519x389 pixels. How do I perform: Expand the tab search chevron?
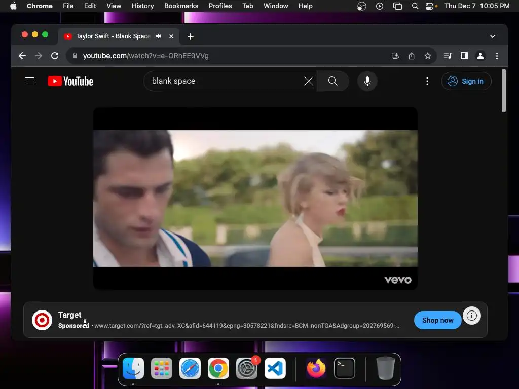pyautogui.click(x=493, y=36)
